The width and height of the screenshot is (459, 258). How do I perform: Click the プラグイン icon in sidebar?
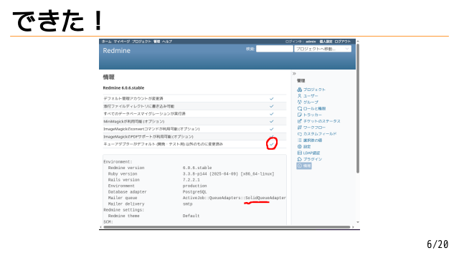[x=299, y=159]
